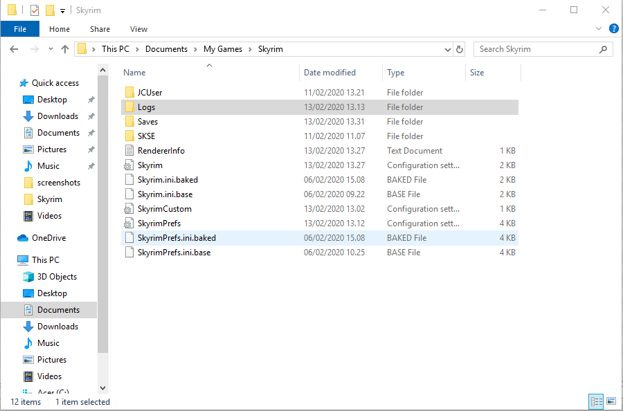Open pinned Pictures under Quick access
The height and width of the screenshot is (411, 623).
point(52,149)
